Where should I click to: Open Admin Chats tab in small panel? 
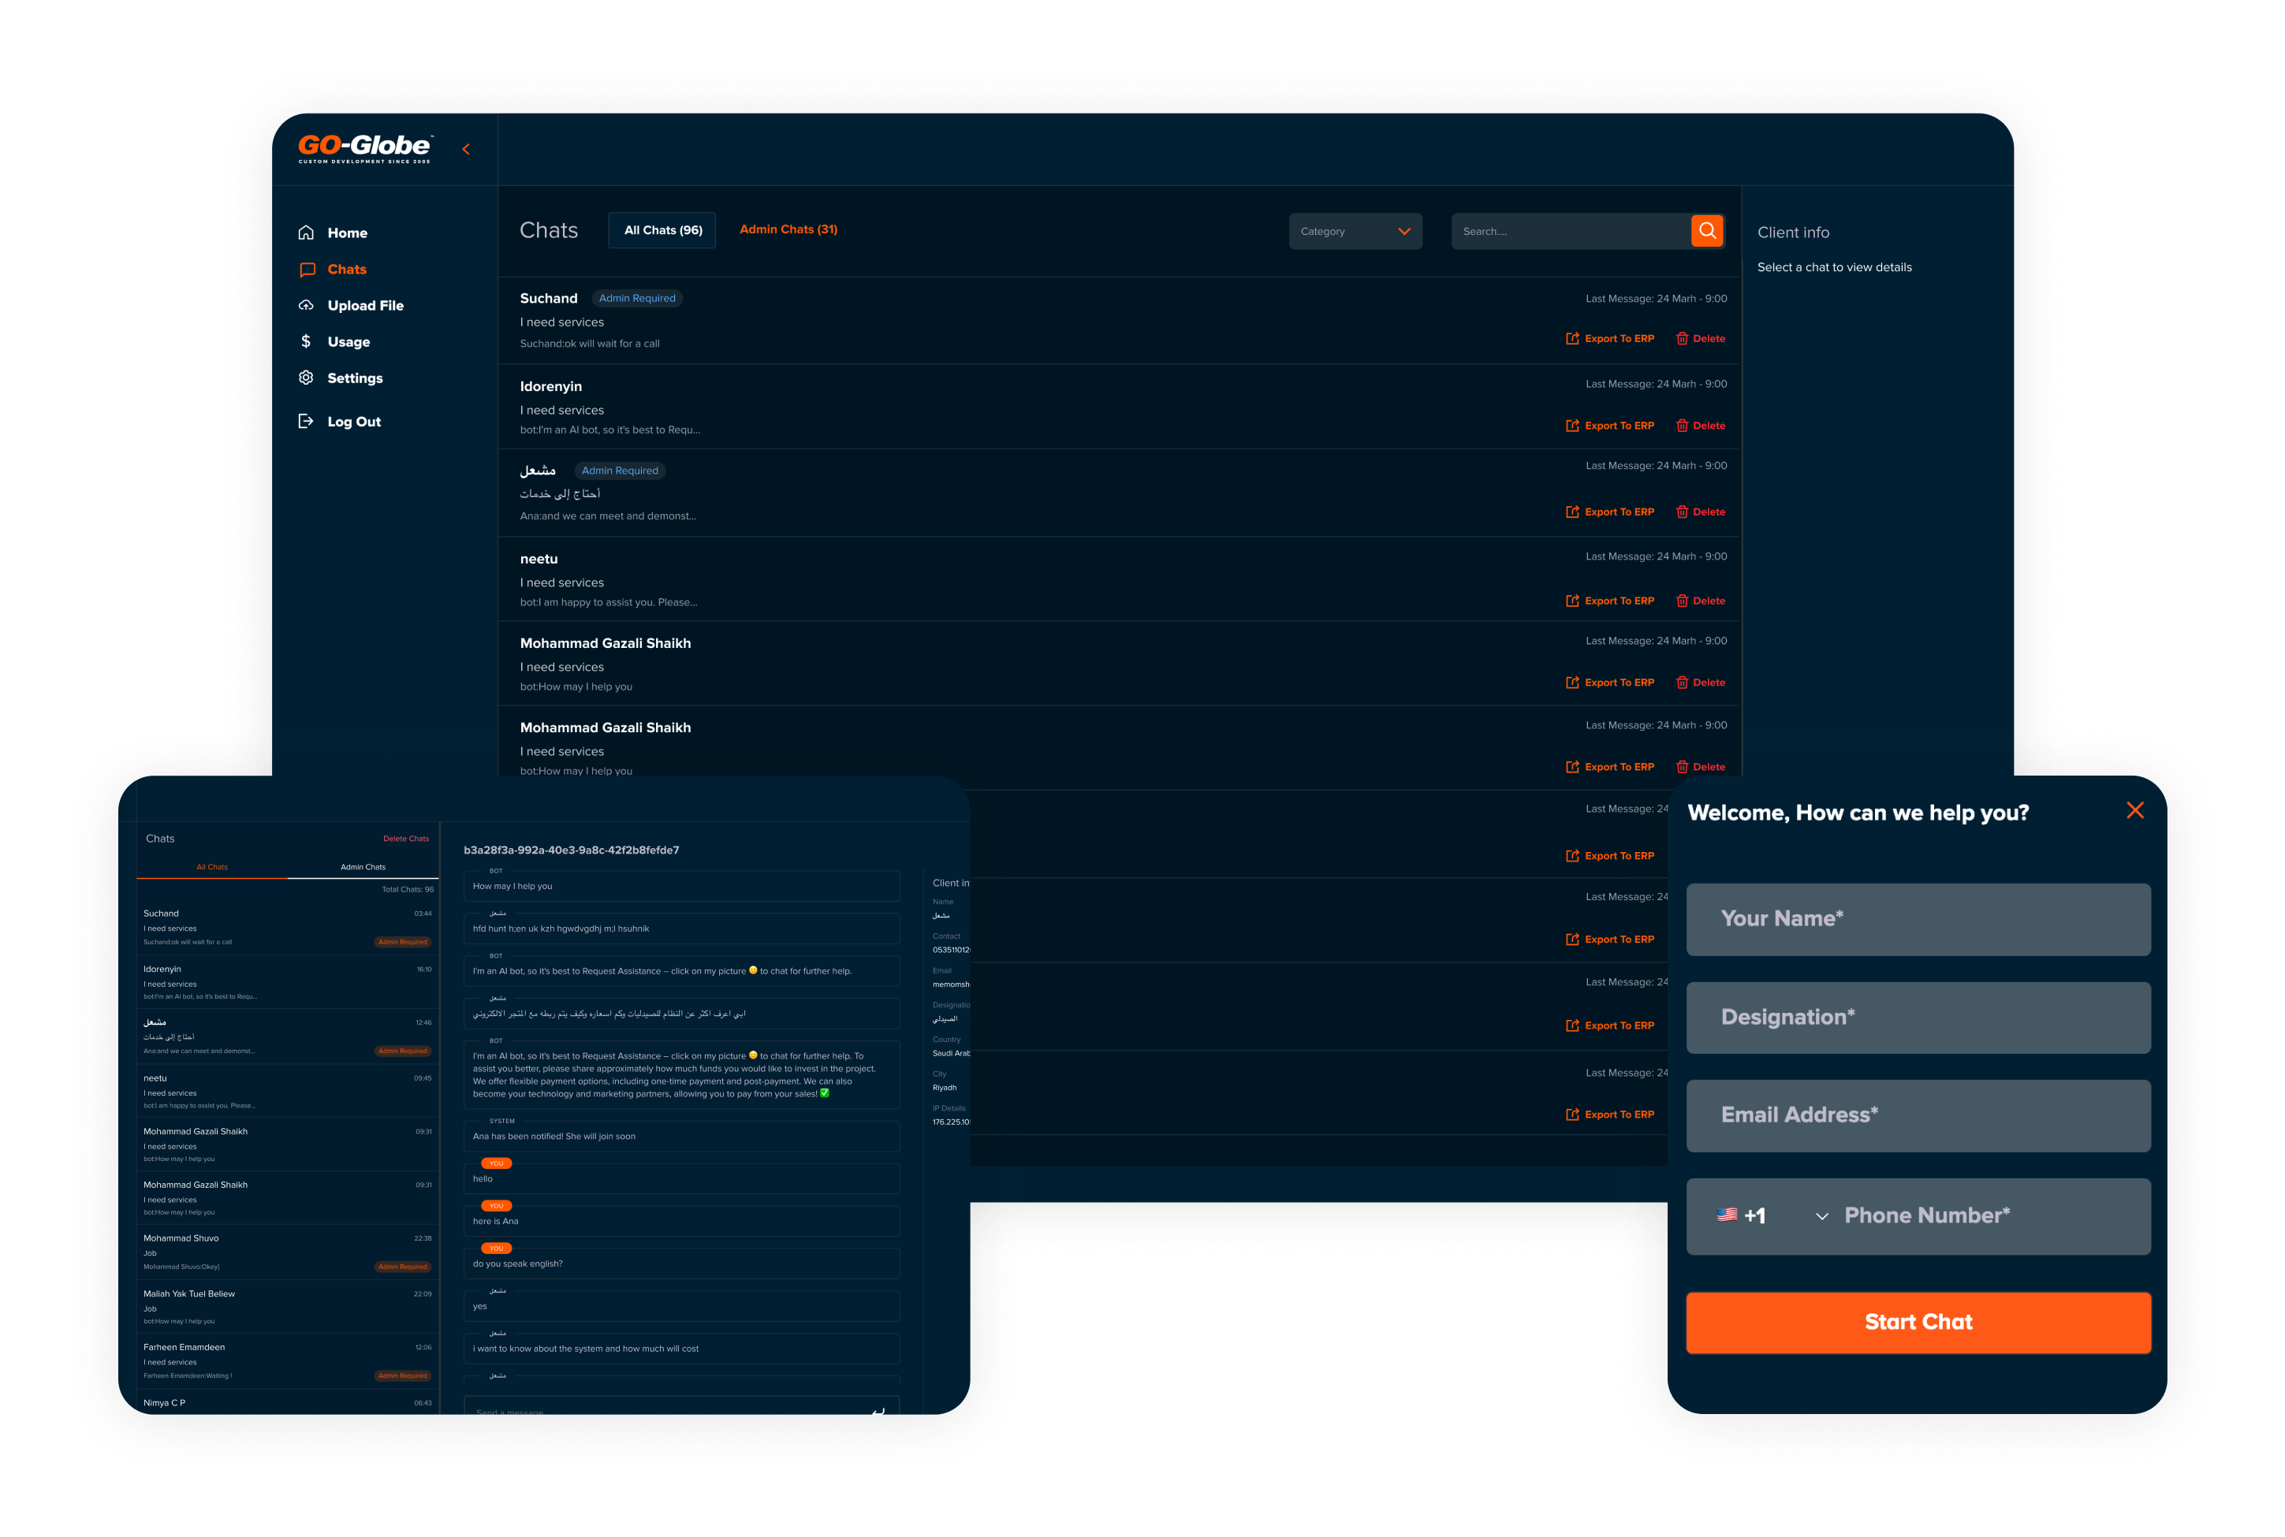[x=363, y=866]
